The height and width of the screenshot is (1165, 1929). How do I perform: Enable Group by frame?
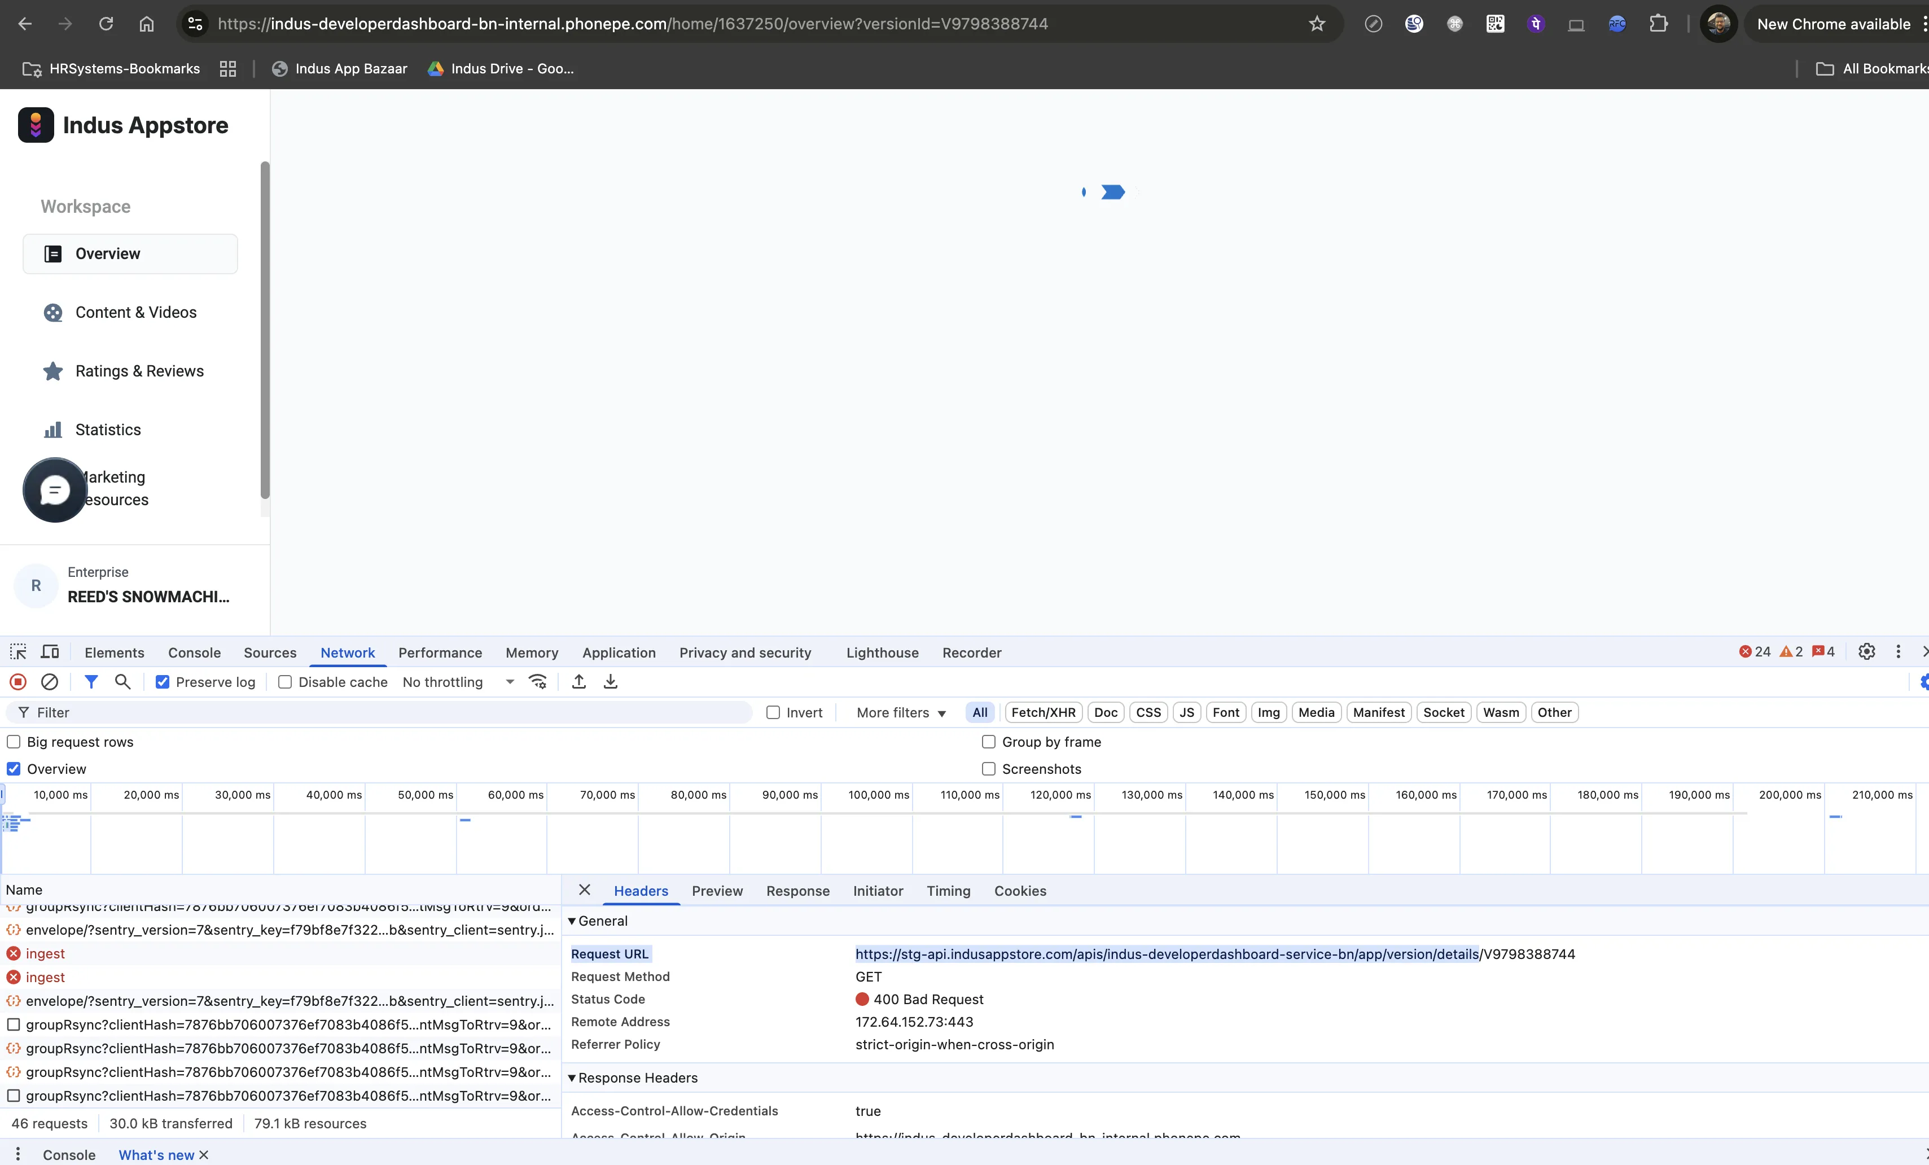[989, 742]
